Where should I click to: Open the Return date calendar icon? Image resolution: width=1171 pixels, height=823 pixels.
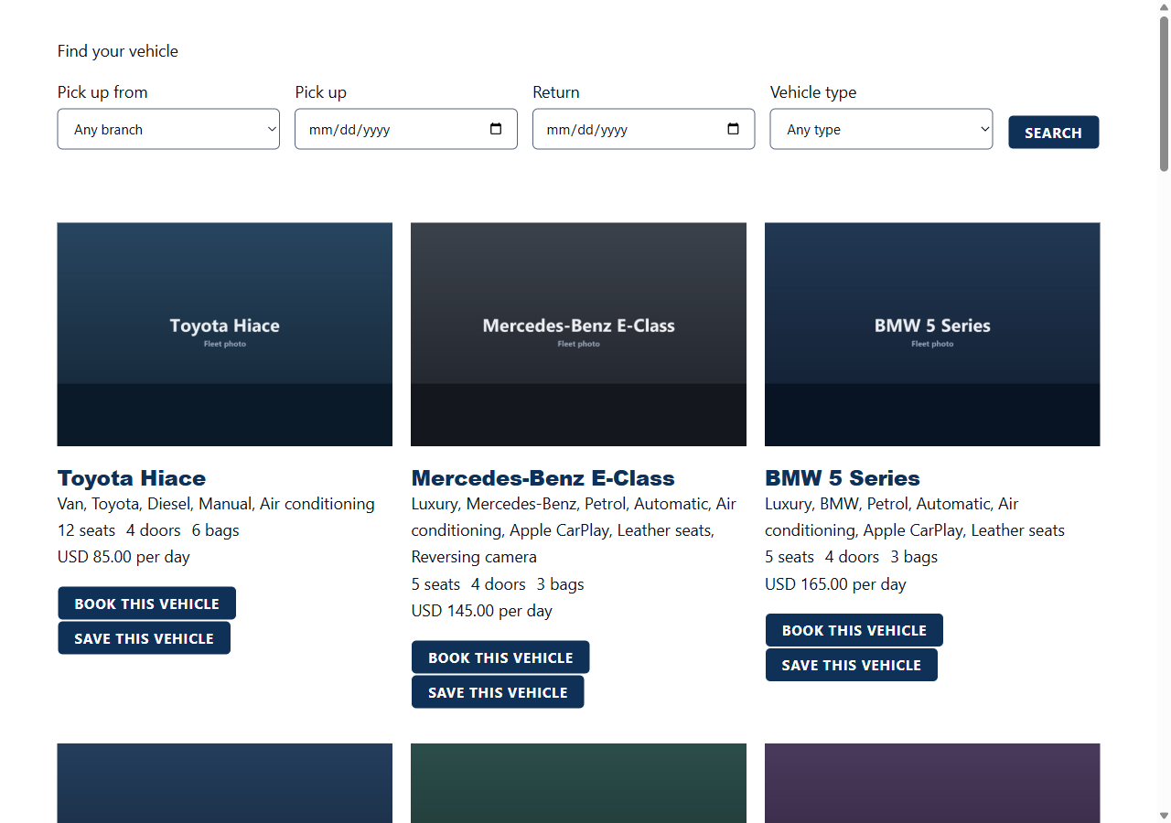pyautogui.click(x=733, y=129)
